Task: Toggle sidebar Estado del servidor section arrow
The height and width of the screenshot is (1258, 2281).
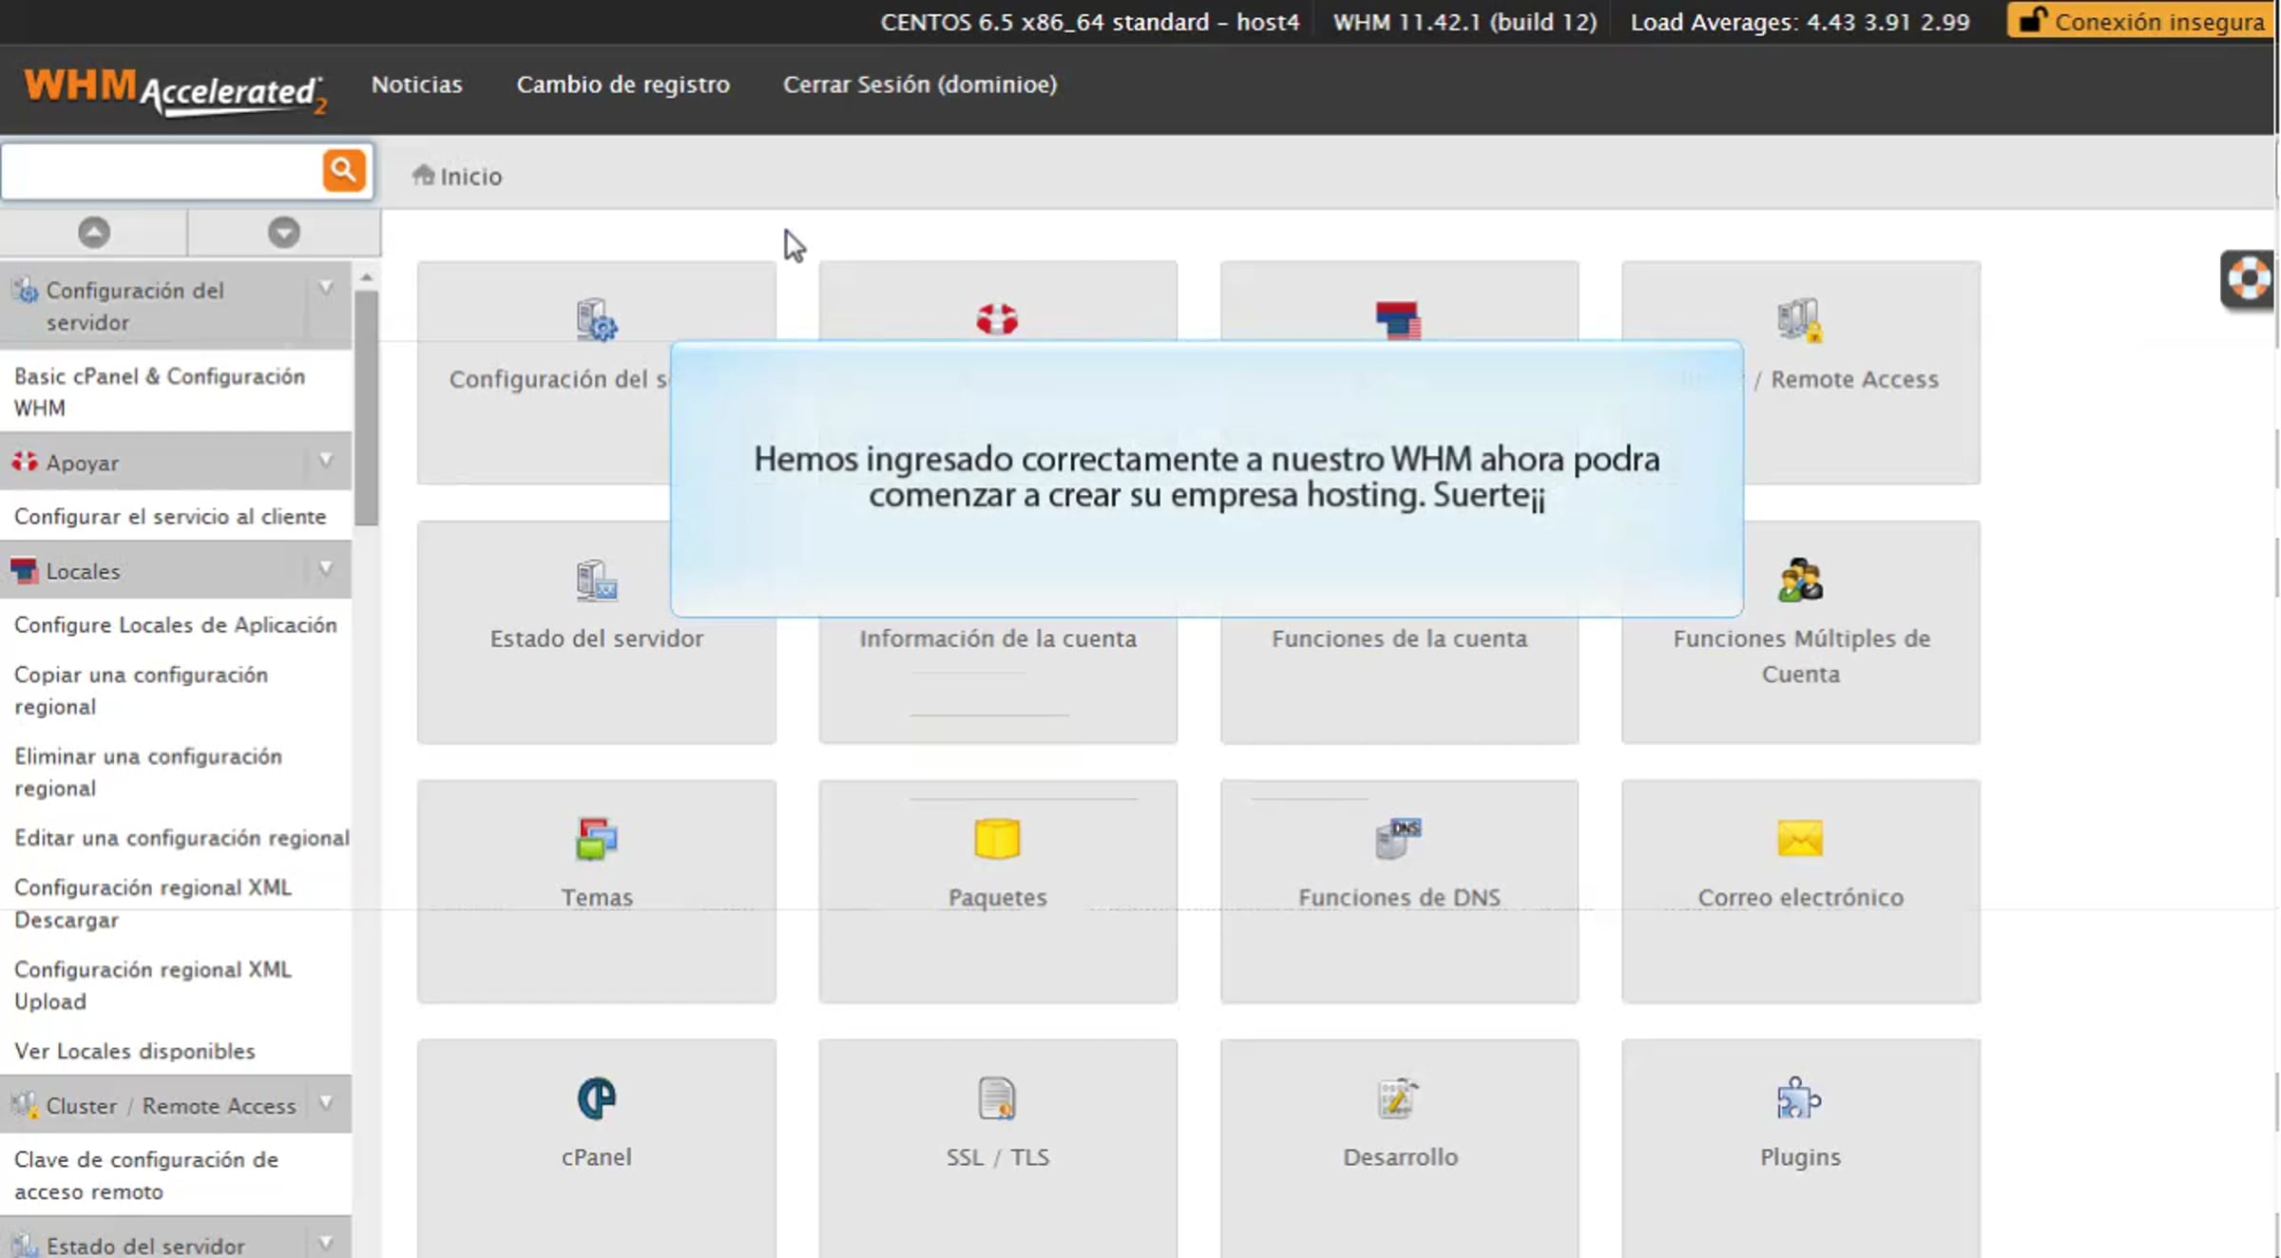Action: [326, 1243]
